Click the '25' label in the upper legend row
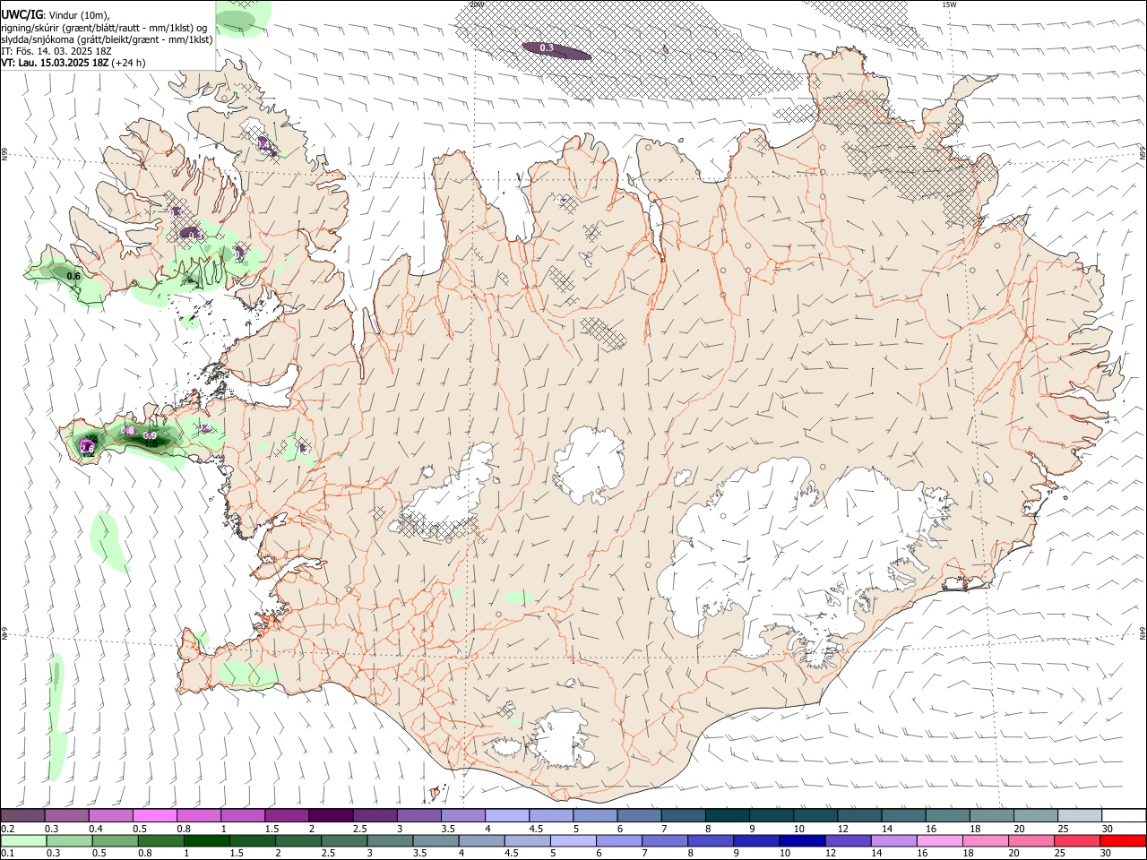This screenshot has width=1147, height=860. point(1063,829)
